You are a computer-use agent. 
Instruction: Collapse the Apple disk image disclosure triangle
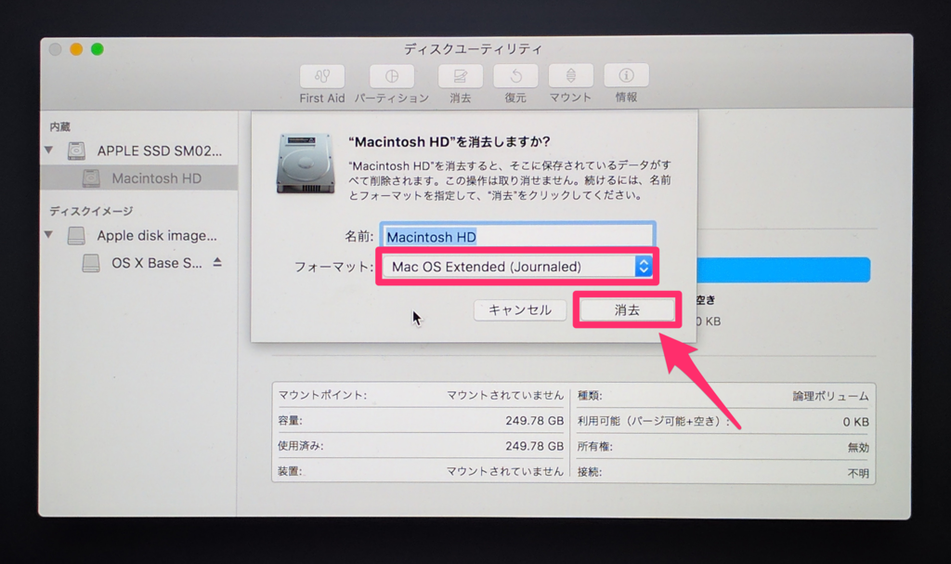49,235
